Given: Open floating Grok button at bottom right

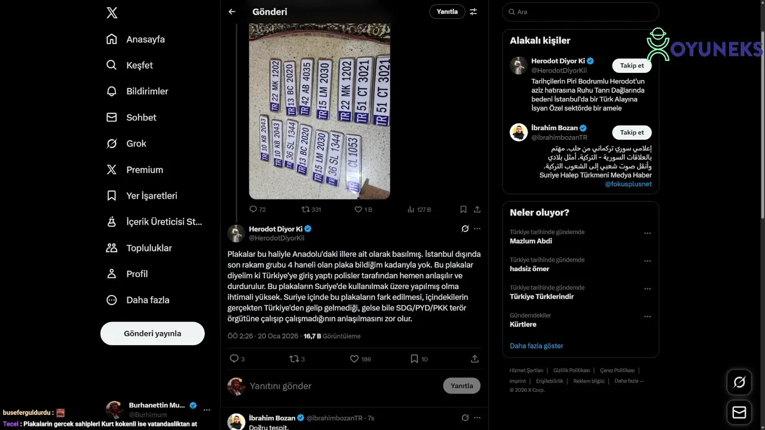Looking at the screenshot, I should tap(739, 382).
